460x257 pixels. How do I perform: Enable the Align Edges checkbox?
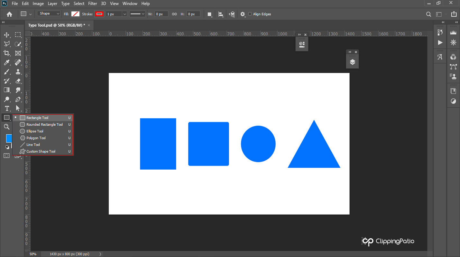click(250, 14)
